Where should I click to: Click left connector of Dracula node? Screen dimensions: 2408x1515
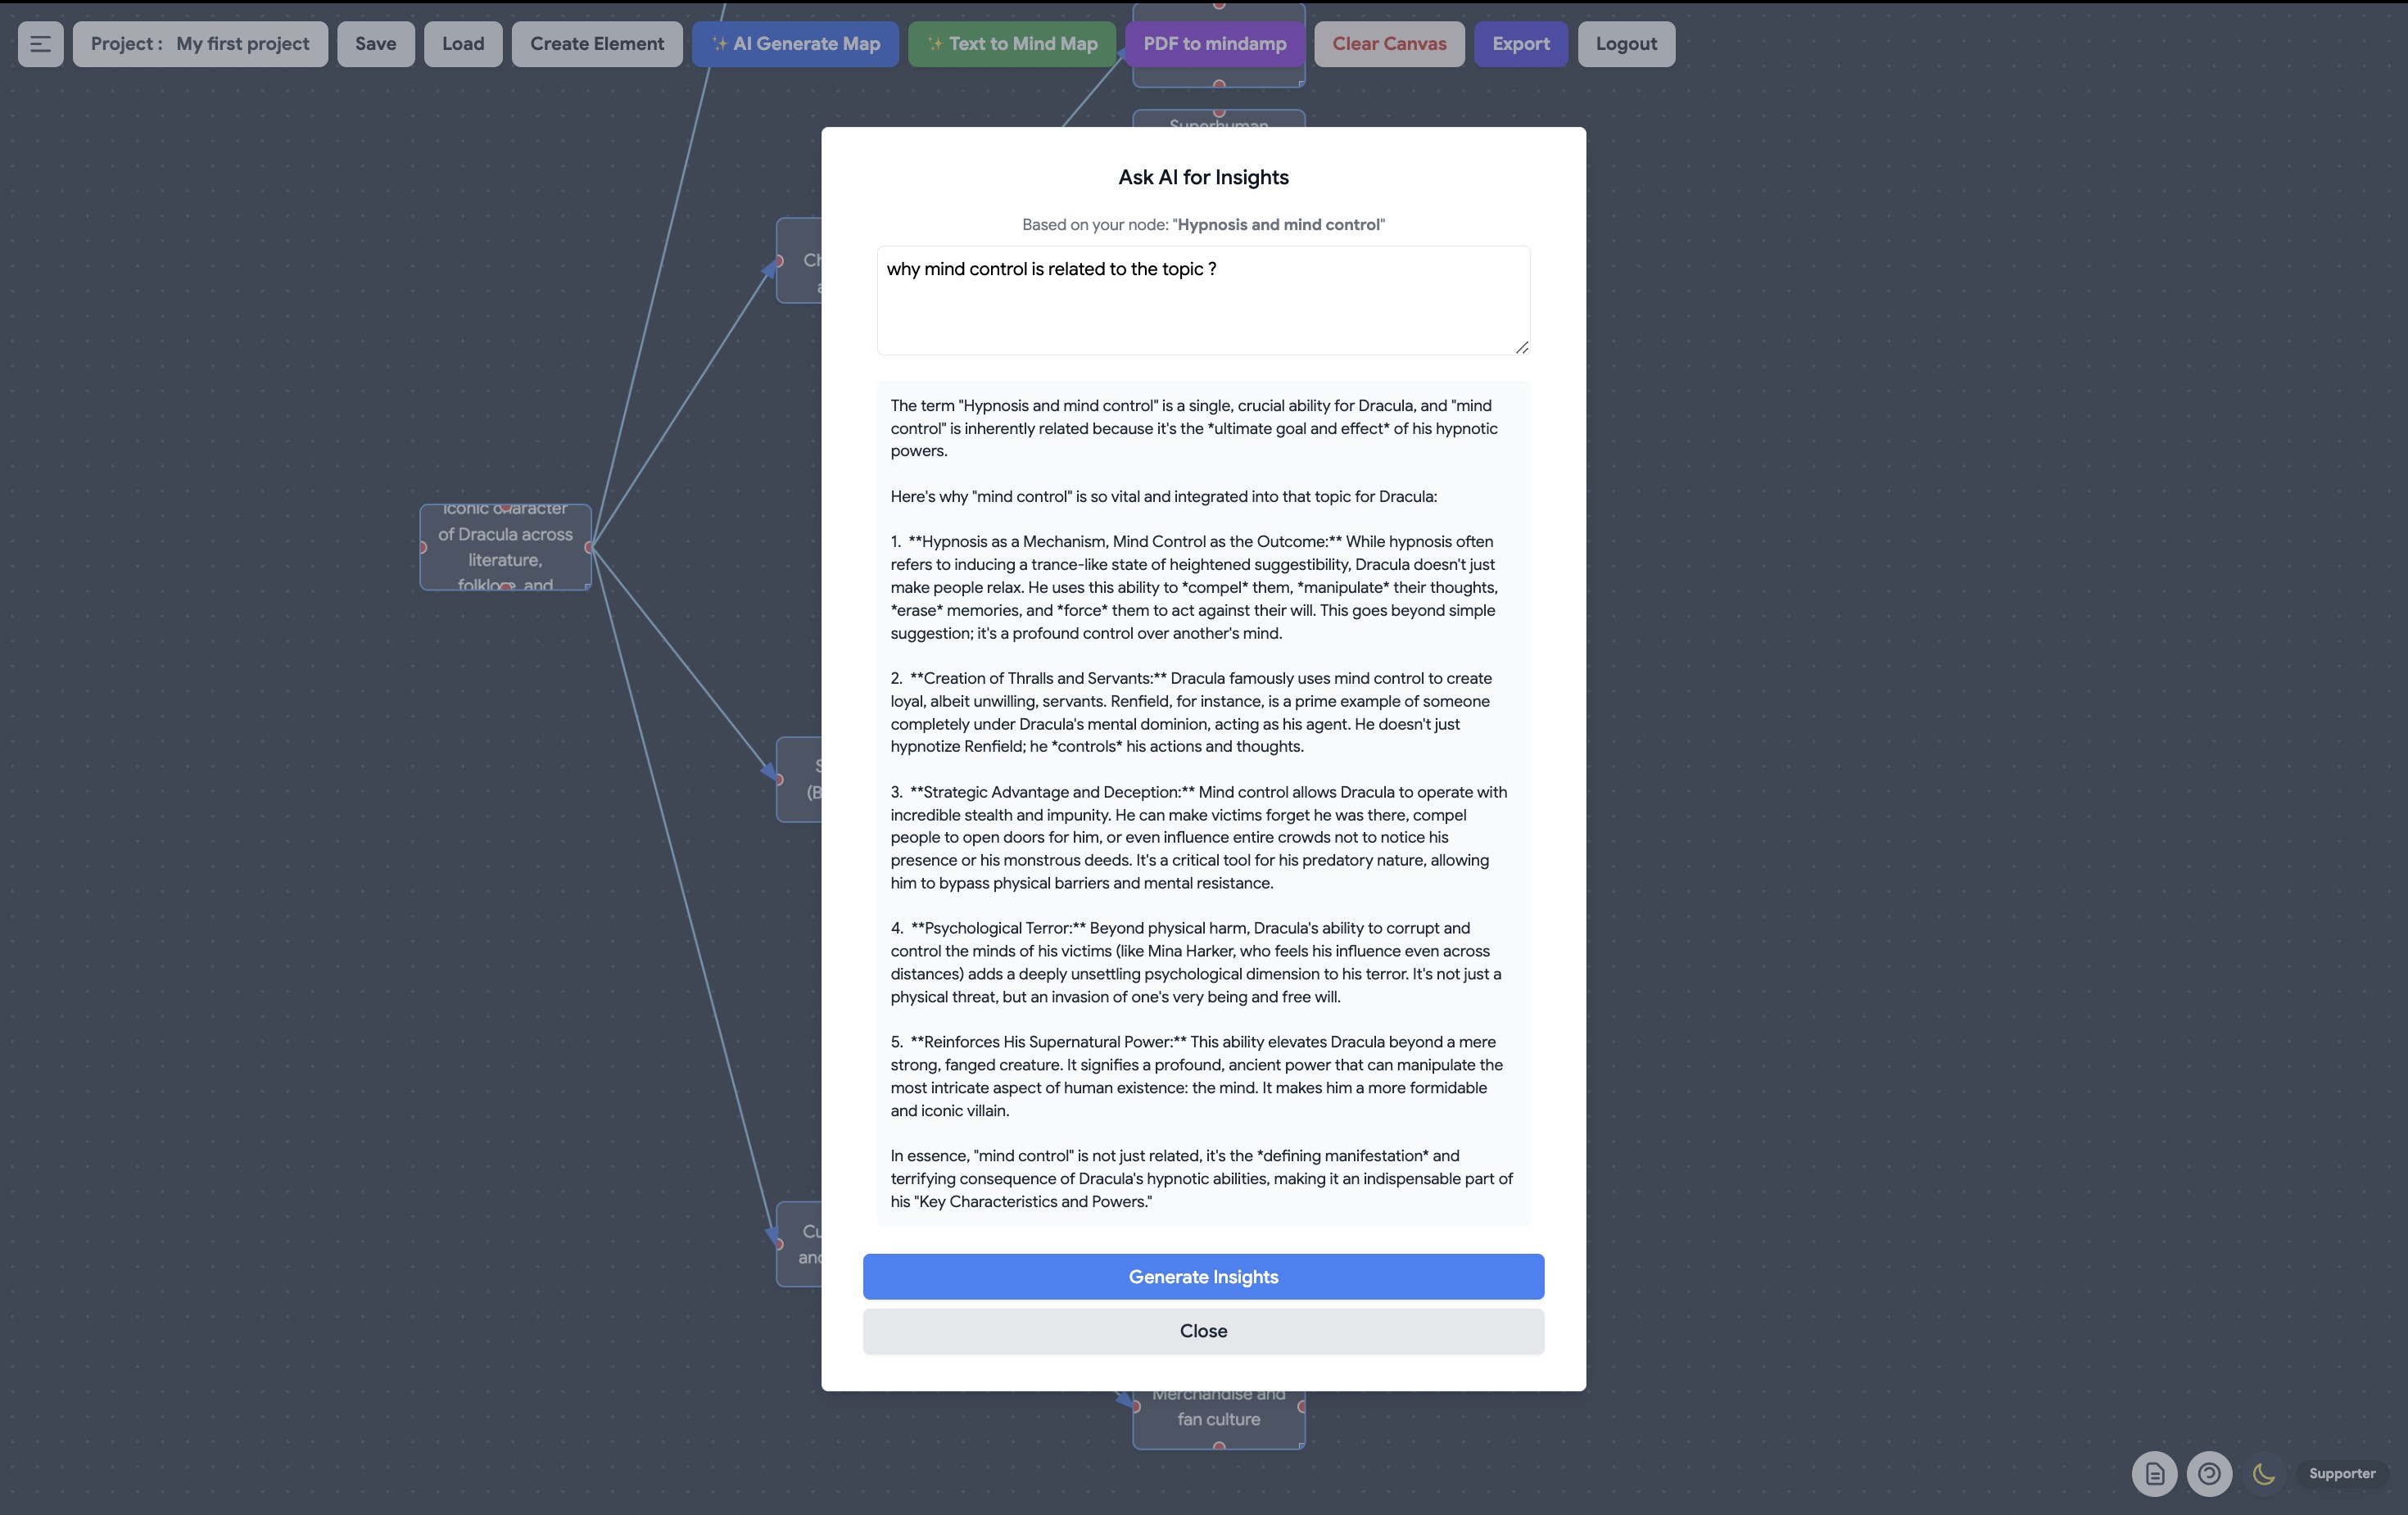(423, 547)
